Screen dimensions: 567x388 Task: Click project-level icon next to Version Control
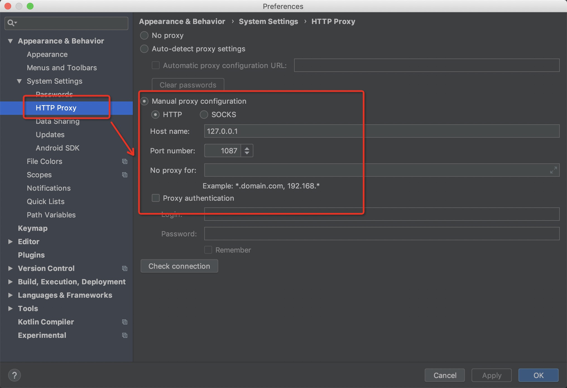pos(125,268)
